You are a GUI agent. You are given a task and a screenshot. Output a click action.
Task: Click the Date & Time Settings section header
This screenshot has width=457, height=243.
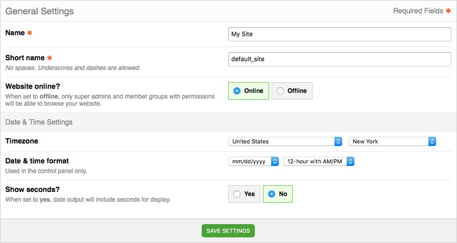[39, 122]
